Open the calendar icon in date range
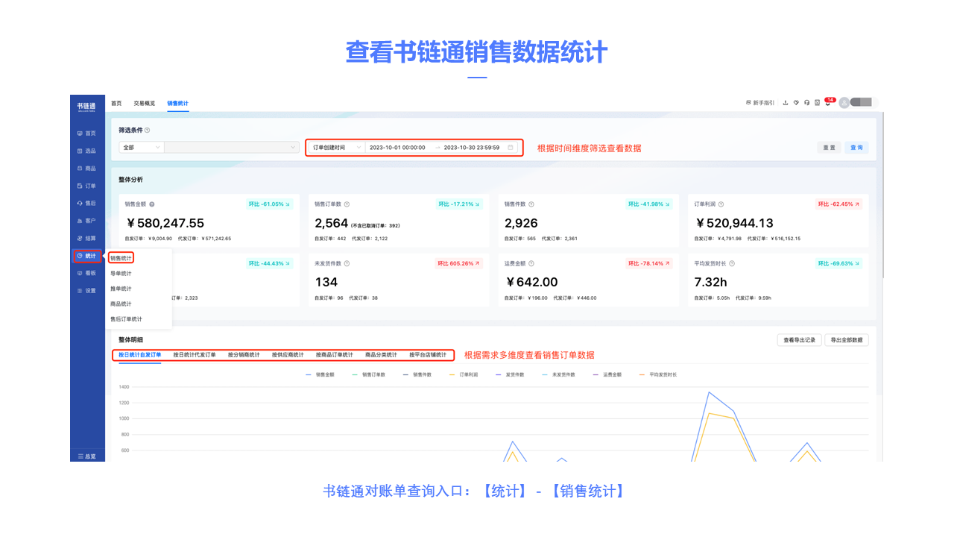Viewport: 954px width, 537px height. [x=511, y=148]
